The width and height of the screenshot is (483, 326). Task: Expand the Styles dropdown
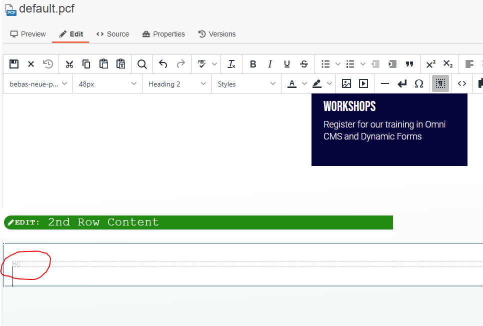click(x=247, y=83)
